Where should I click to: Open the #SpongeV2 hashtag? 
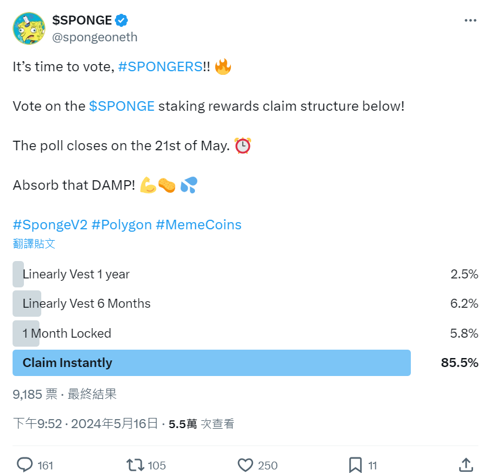coord(50,225)
